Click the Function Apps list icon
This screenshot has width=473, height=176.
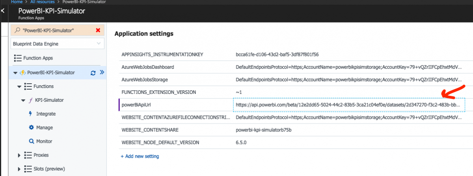17,58
